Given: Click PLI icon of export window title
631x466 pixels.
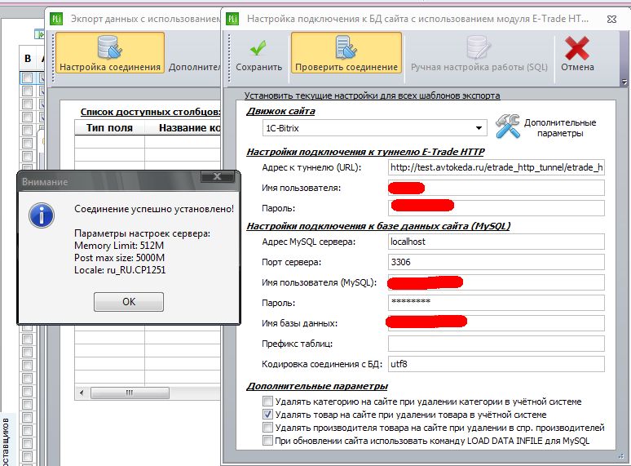Looking at the screenshot, I should pyautogui.click(x=56, y=19).
